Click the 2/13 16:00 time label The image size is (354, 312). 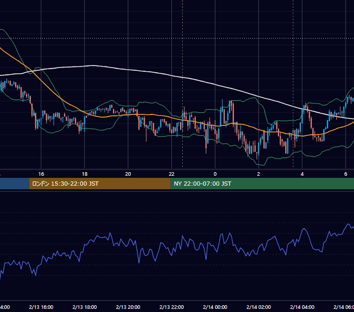click(x=41, y=307)
